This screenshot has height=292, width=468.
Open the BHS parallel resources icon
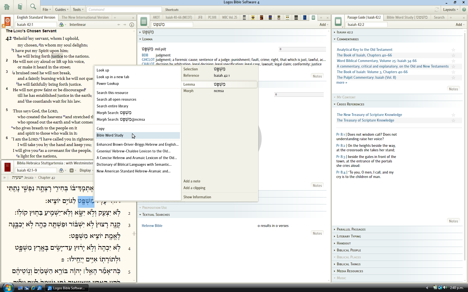(72, 170)
